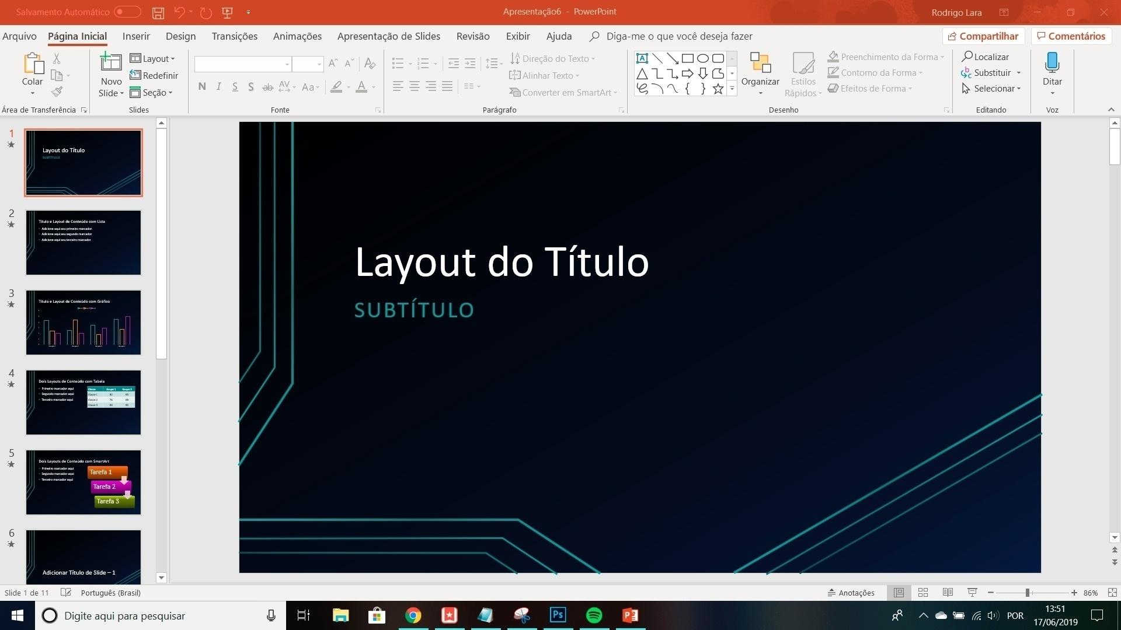The height and width of the screenshot is (630, 1121).
Task: Expand the Selecionar dropdown
Action: pos(991,89)
